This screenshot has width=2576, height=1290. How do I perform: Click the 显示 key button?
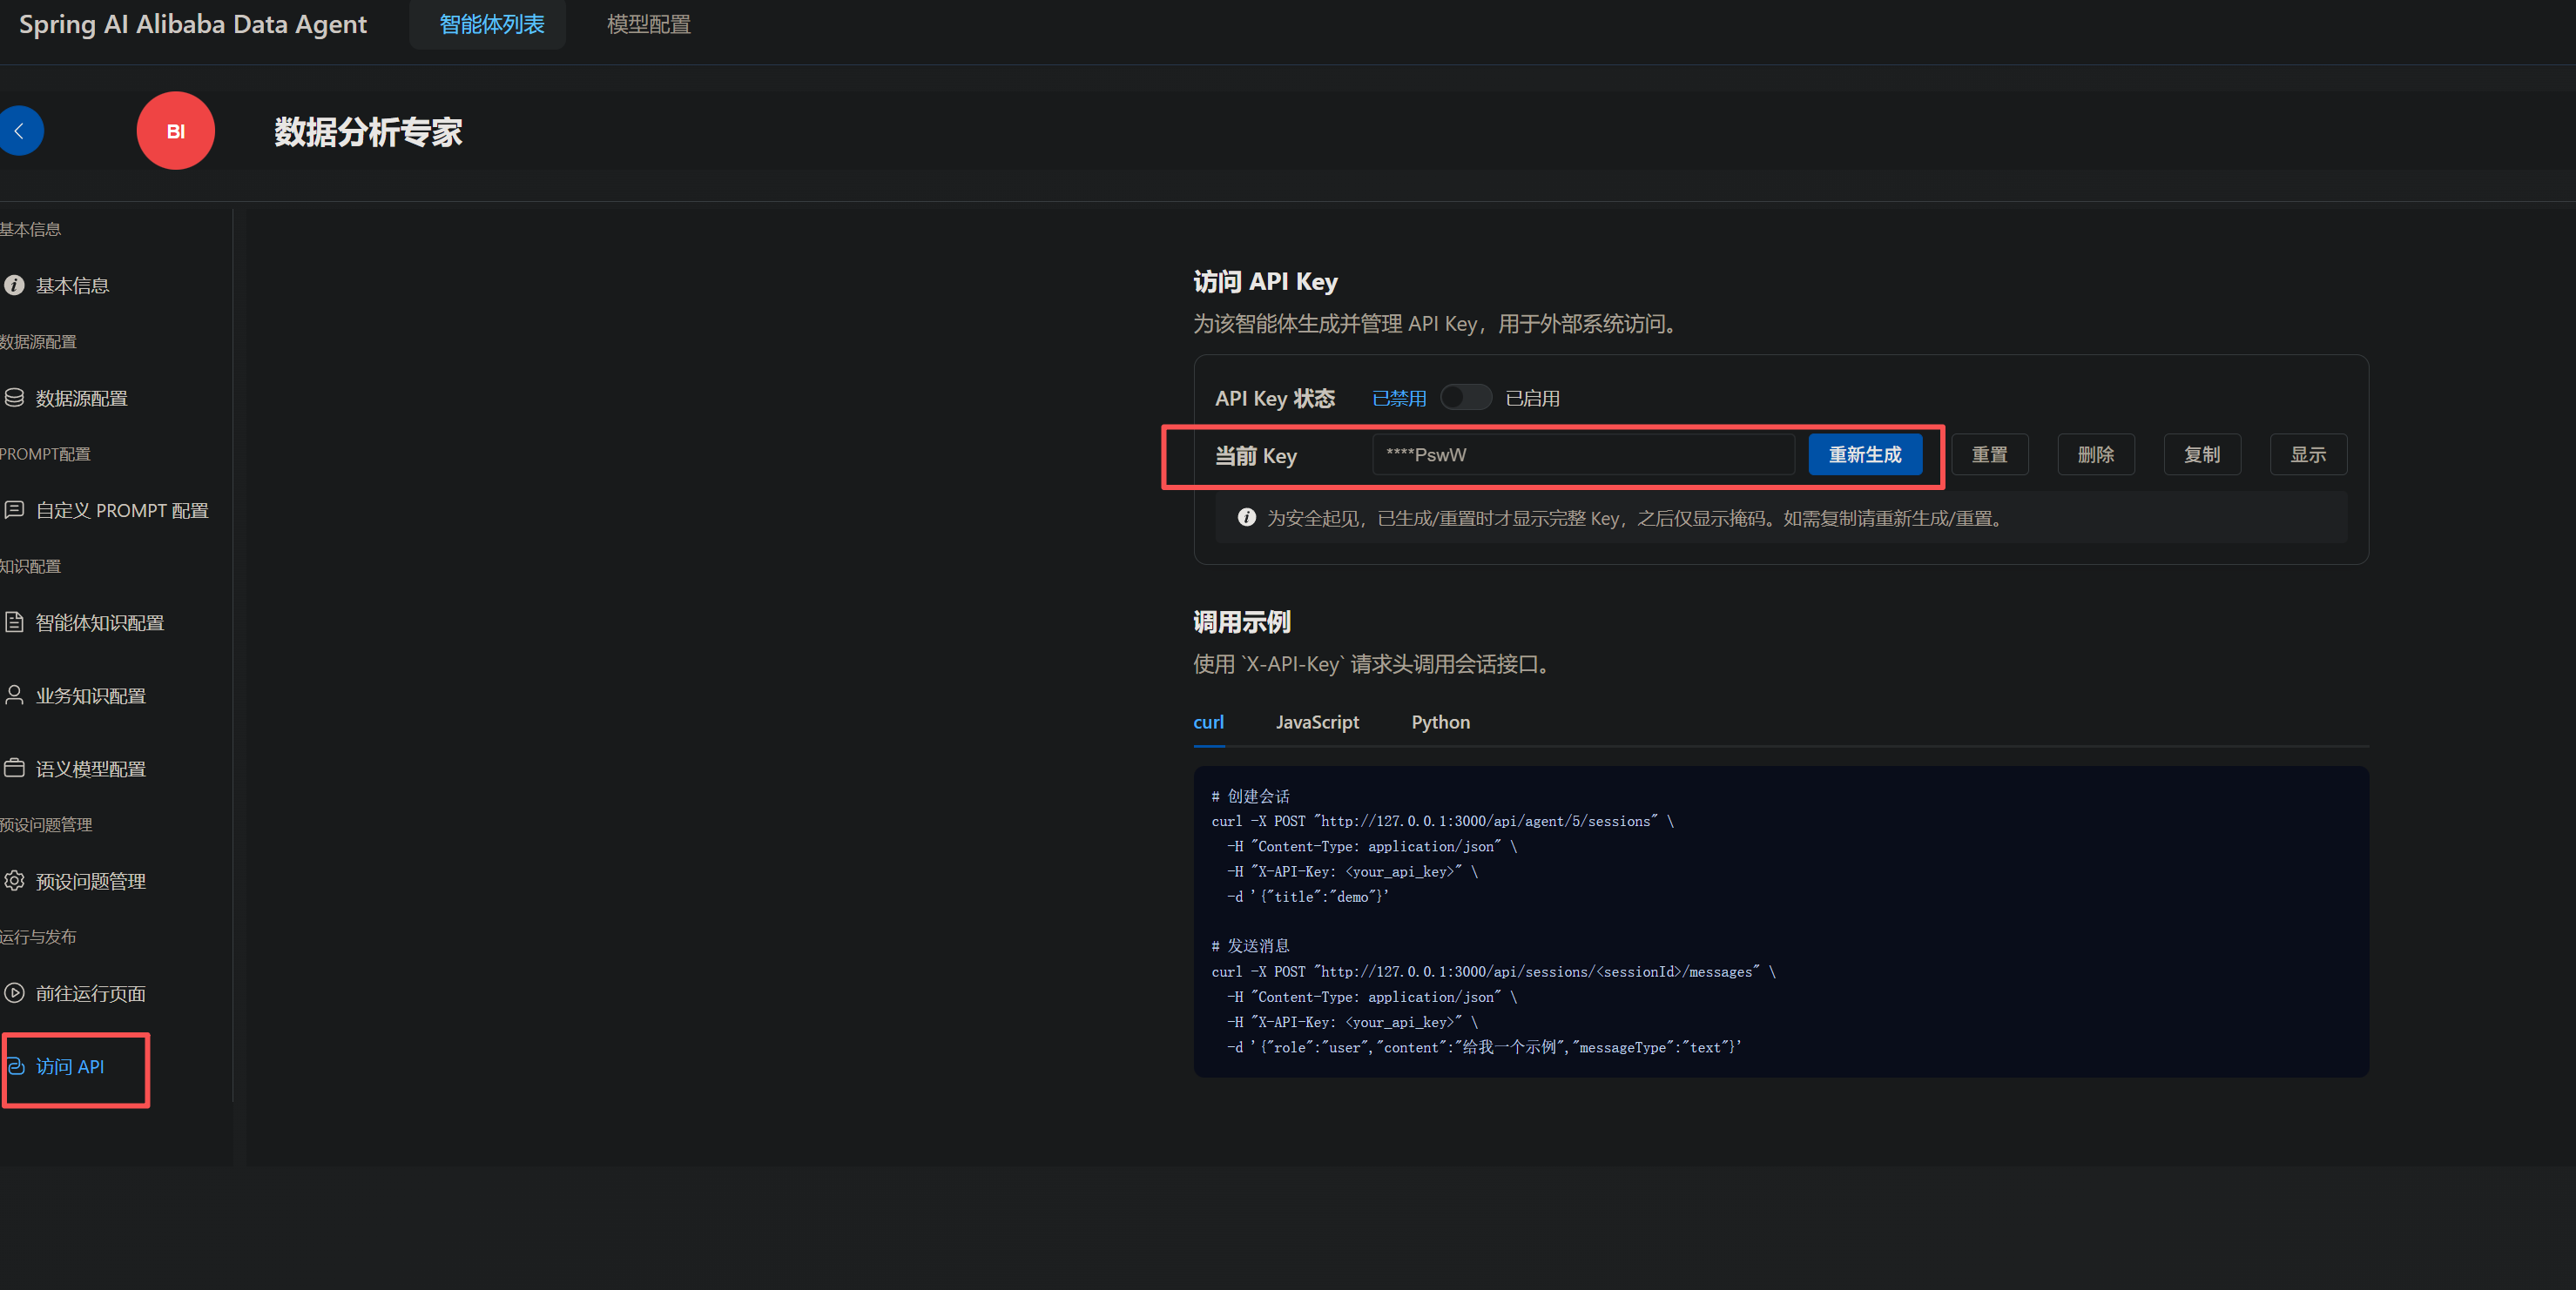coord(2307,454)
